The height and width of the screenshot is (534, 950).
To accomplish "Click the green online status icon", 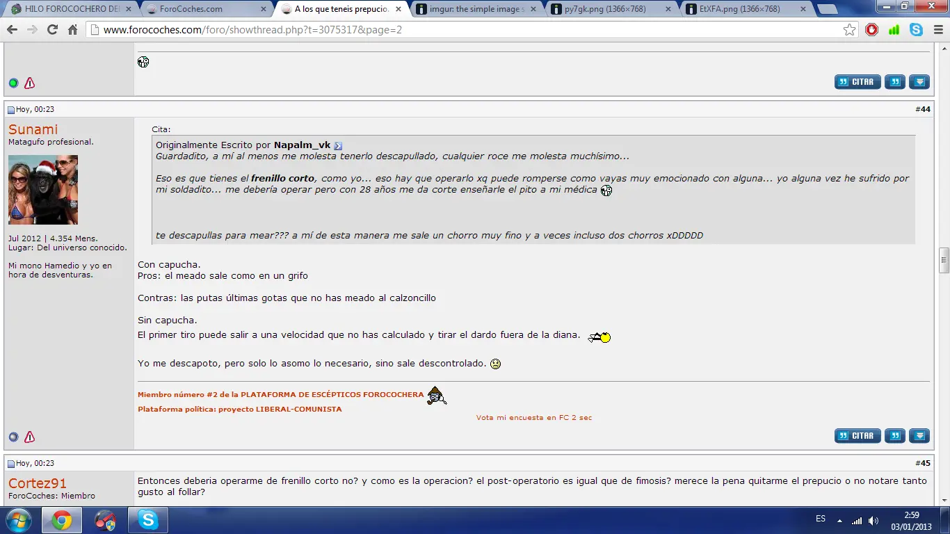I will point(13,83).
